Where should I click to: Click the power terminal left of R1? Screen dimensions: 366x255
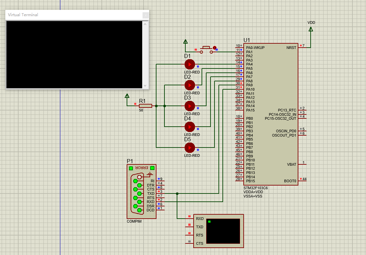coord(127,96)
